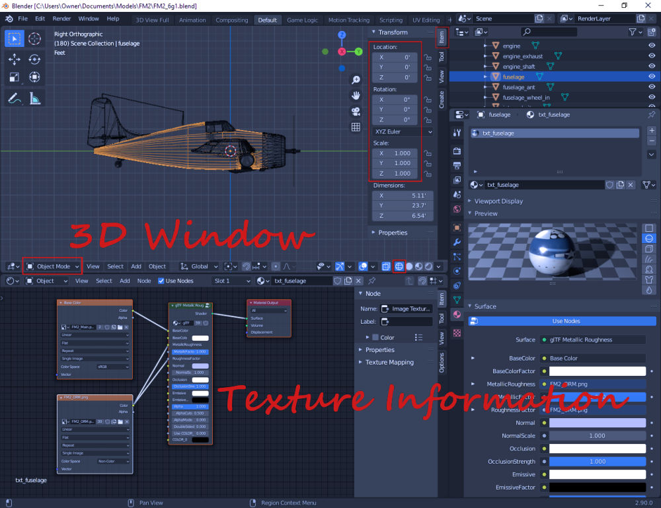Toggle the camera view icon
Screen dimensions: 661x508
356,111
